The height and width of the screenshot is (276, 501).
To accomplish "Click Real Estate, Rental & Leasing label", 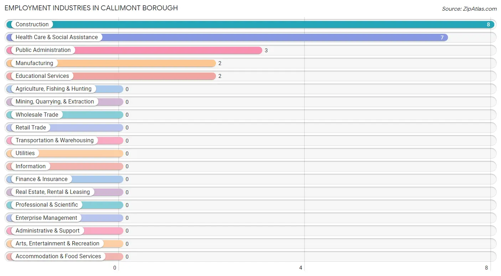I will (53, 192).
